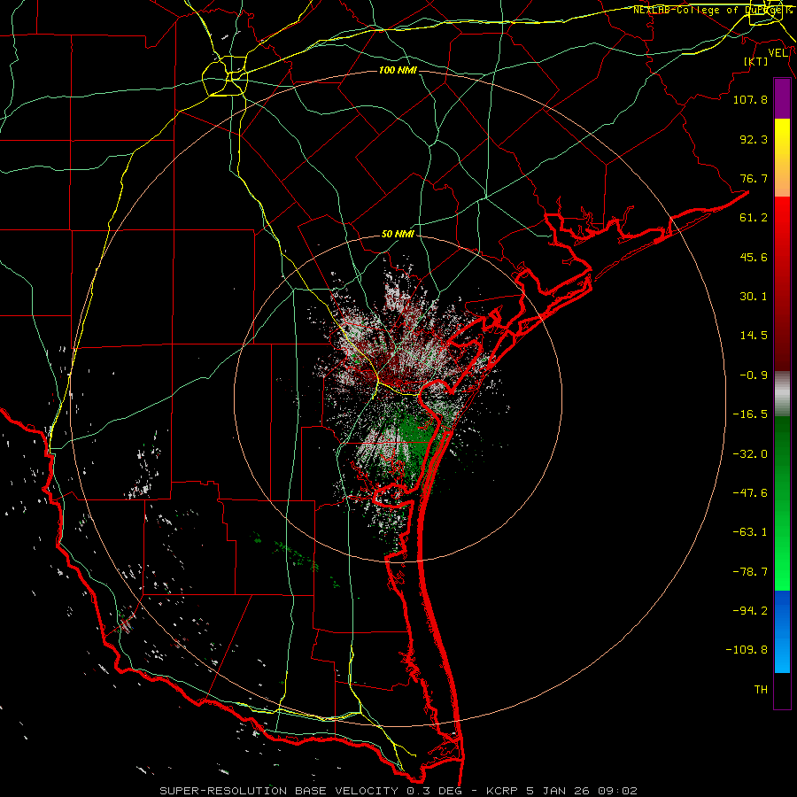Click the gray near-zero segment of the color bar
The height and width of the screenshot is (797, 797).
[x=782, y=394]
